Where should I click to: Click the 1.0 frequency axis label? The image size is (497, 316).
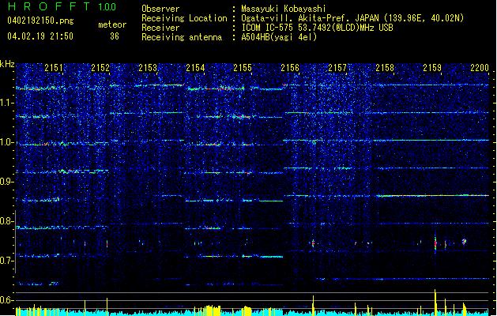[x=7, y=142]
